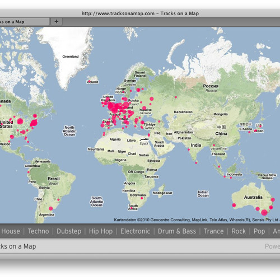Click the track marker in western India
Viewport: 280px width, 280px height.
[x=189, y=150]
